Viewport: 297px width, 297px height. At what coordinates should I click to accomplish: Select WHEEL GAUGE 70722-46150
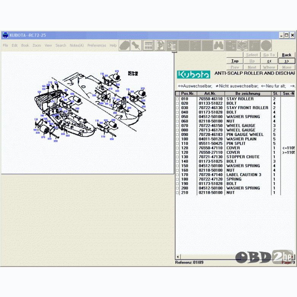[241, 126]
